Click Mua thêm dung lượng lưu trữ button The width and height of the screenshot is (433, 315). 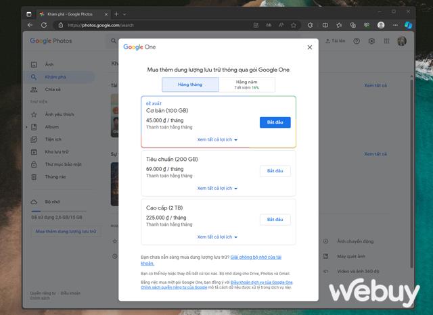[66, 231]
